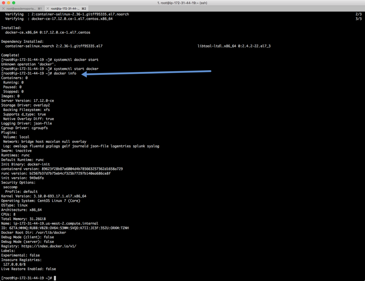Click the 'Swarm: inactive' line

click(16, 151)
